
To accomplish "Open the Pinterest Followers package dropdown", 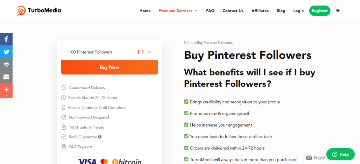I will [110, 52].
